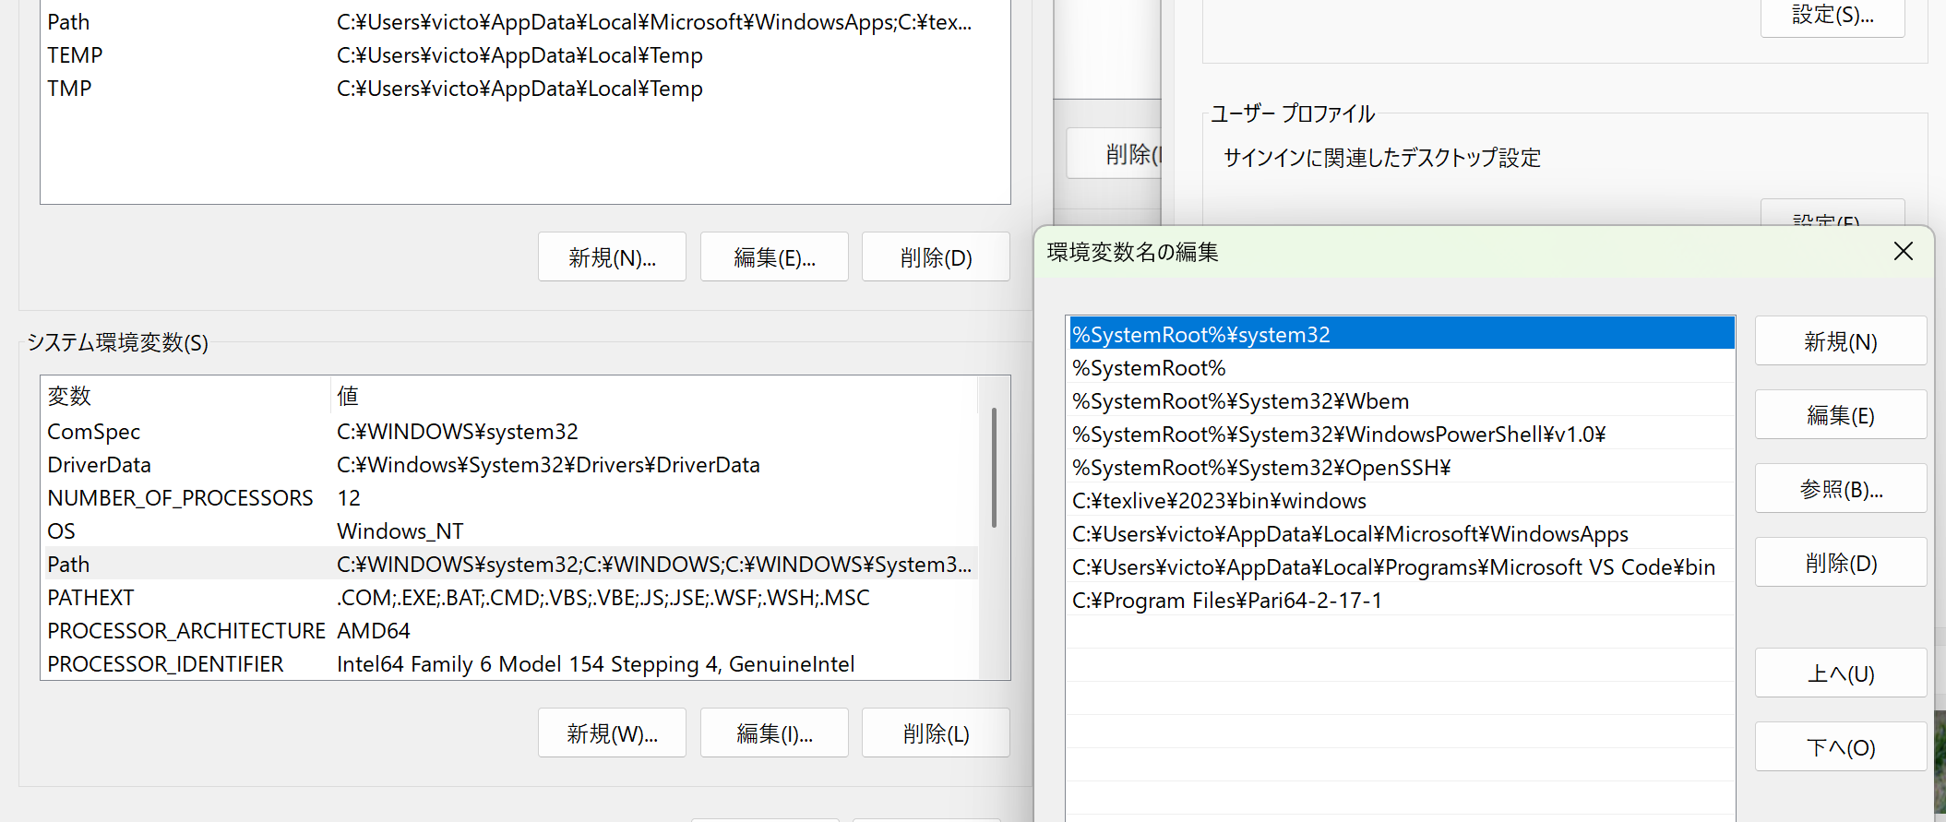Select the user Path variable row
This screenshot has height=822, width=1946.
point(525,21)
